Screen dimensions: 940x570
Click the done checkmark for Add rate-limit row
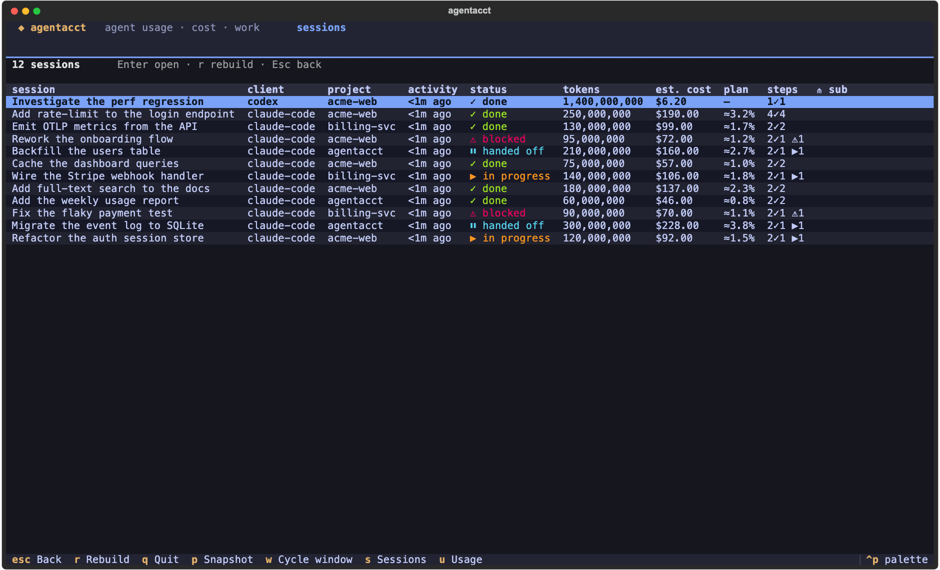[473, 114]
